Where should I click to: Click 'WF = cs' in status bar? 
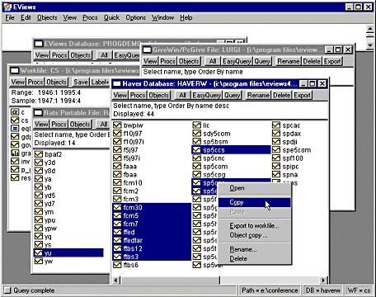point(359,290)
